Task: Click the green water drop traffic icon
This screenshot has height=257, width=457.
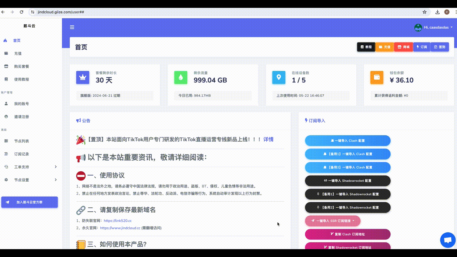Action: coord(181,77)
